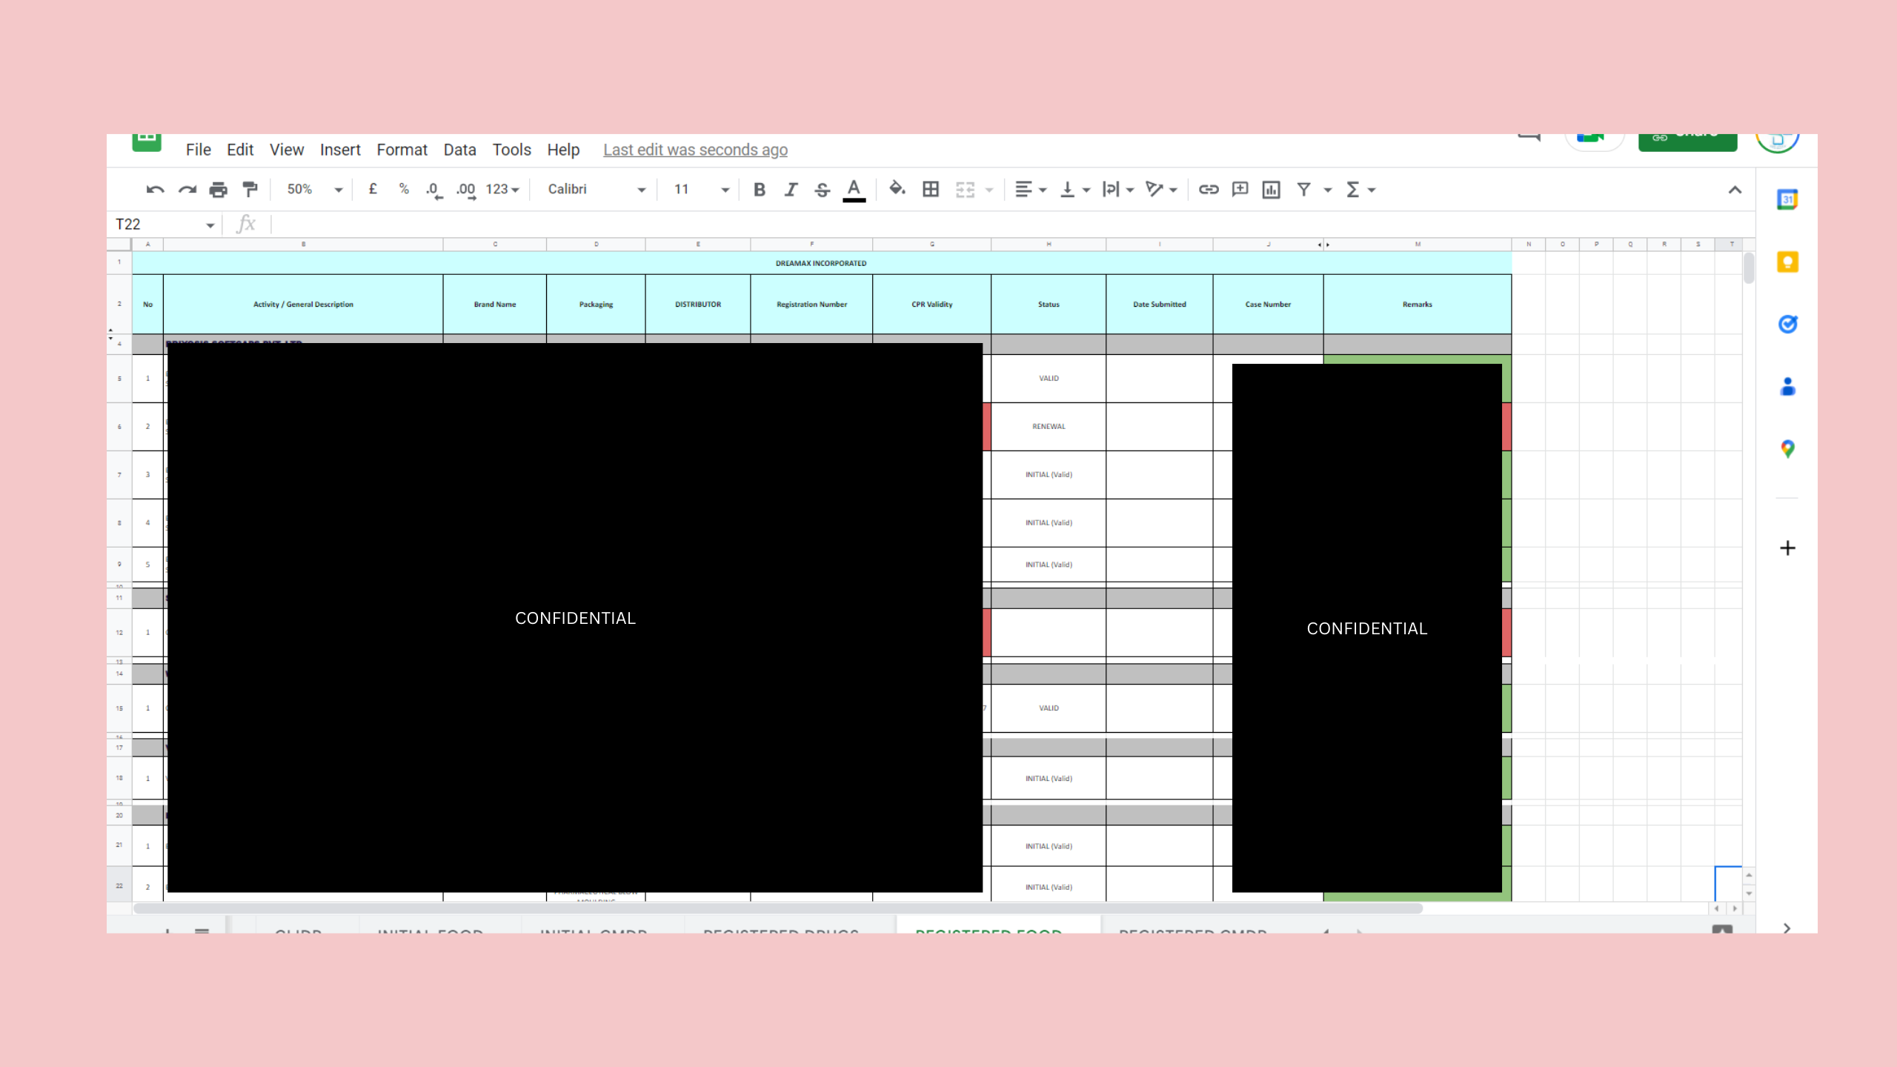Toggle italic formatting
1897x1067 pixels.
790,190
